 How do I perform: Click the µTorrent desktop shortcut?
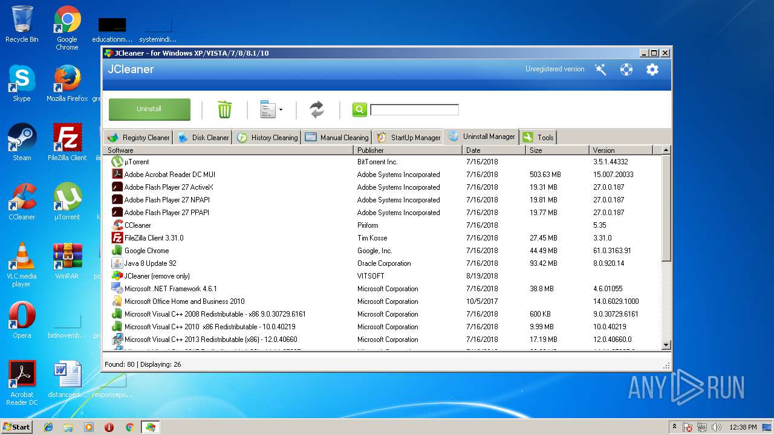pyautogui.click(x=67, y=202)
